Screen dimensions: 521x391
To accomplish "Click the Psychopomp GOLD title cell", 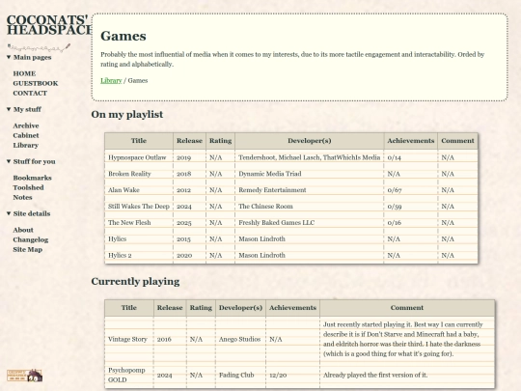I will [129, 375].
